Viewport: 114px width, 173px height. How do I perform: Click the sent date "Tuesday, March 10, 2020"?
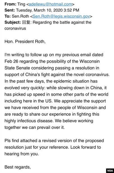pos(39,10)
